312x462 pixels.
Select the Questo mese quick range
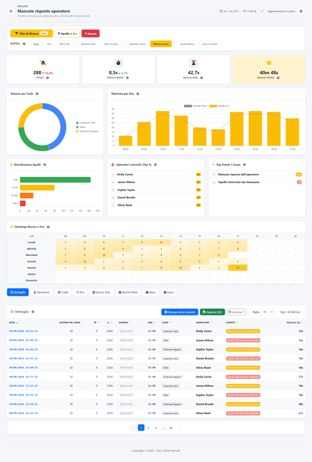[x=137, y=44]
